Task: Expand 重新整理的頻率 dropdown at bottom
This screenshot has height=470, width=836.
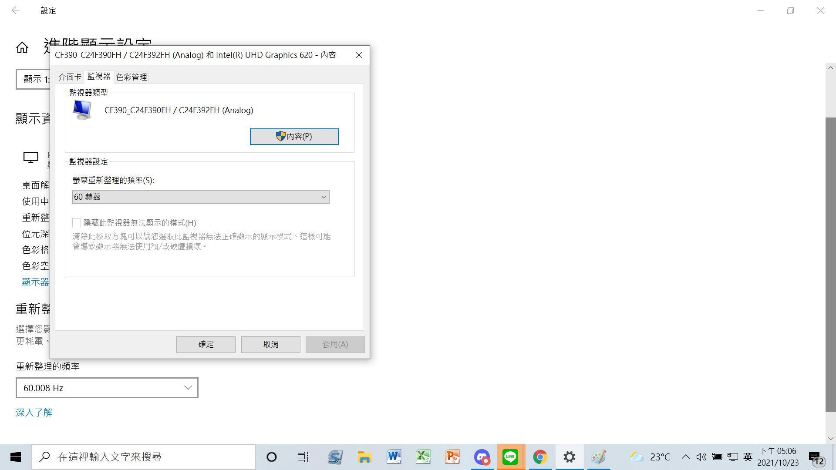Action: [x=188, y=388]
